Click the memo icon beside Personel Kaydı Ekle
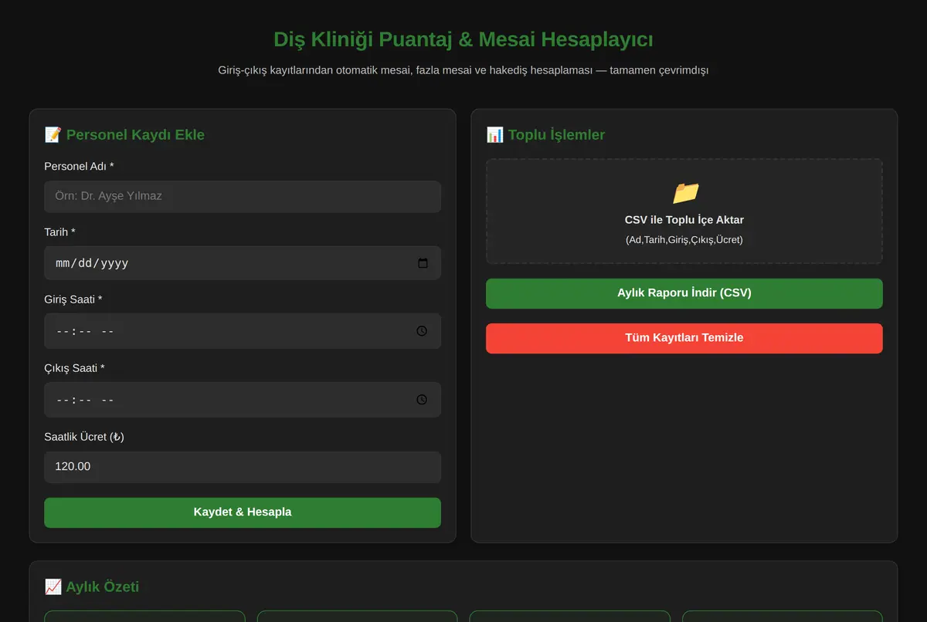927x622 pixels. coord(53,135)
